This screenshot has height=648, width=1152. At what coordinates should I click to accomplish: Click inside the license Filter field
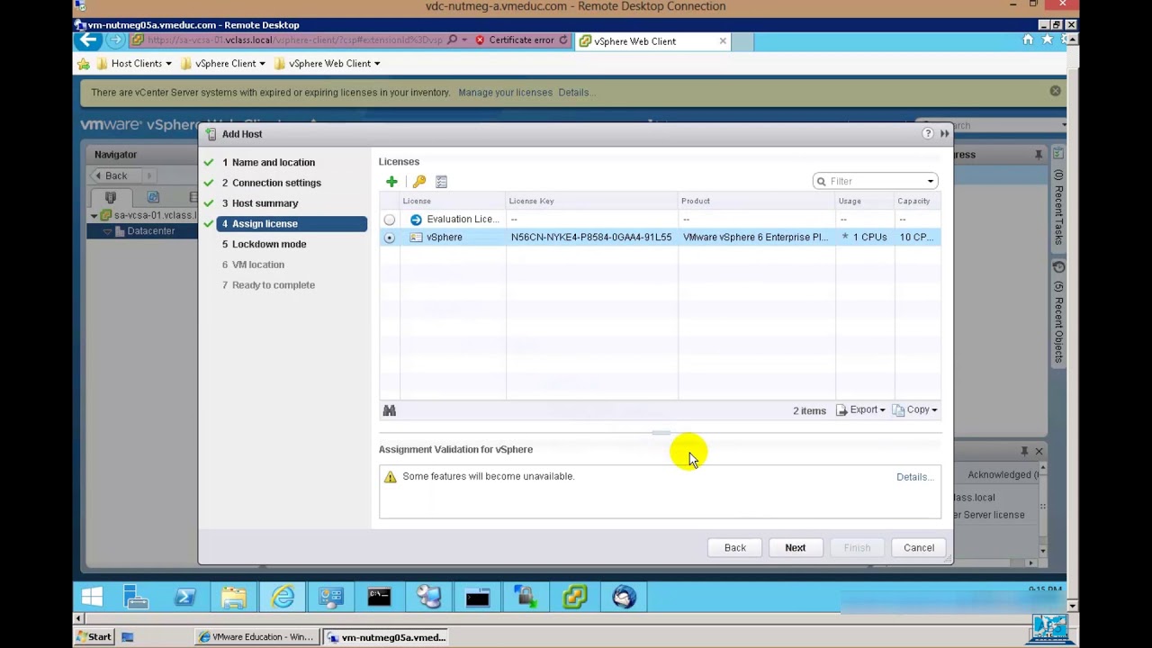tap(875, 182)
